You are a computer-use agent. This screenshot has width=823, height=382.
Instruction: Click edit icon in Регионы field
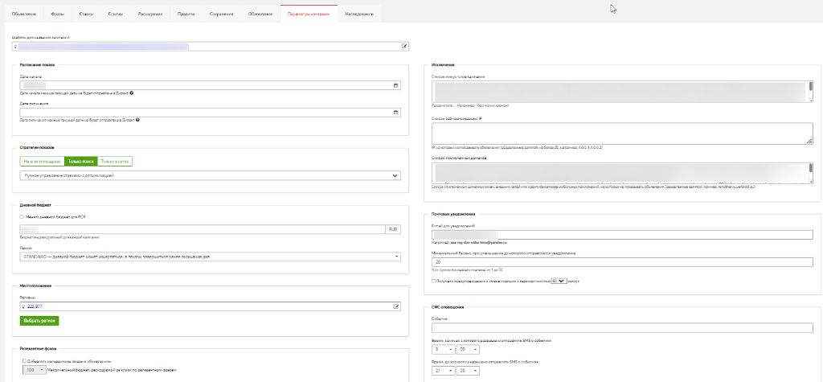(396, 306)
